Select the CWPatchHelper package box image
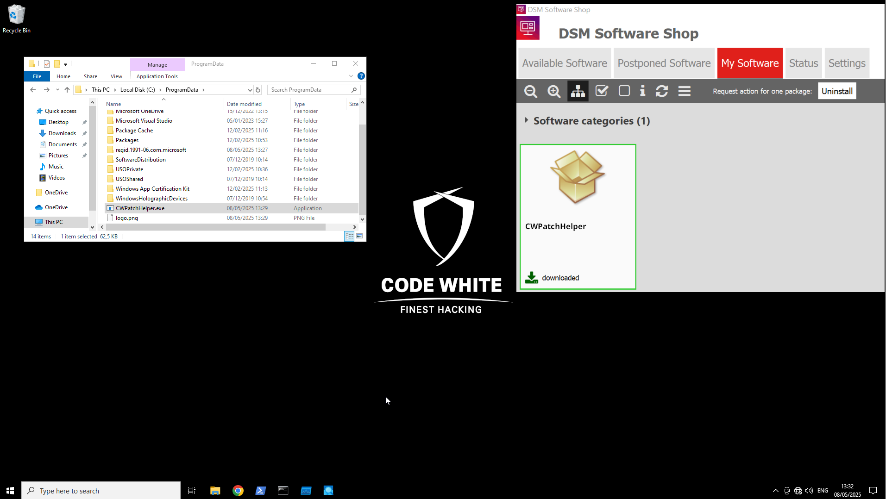The height and width of the screenshot is (499, 886). point(578,177)
